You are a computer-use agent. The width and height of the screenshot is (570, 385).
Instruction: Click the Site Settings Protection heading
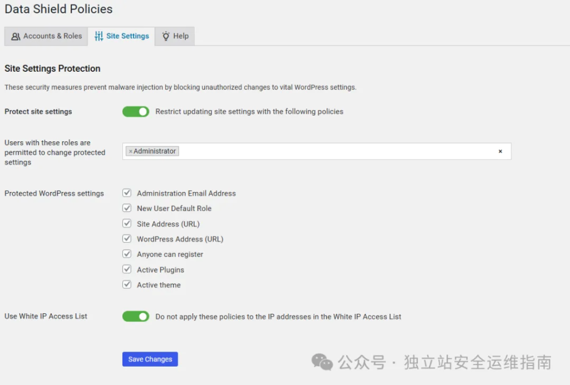52,68
